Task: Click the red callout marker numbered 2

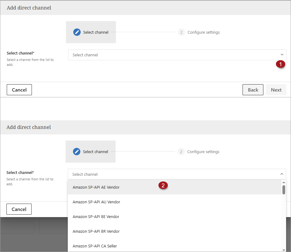Action: [x=163, y=185]
